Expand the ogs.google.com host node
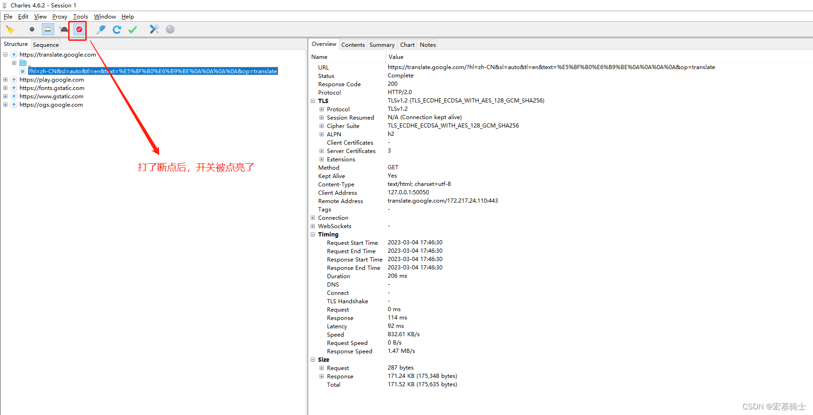813x415 pixels. (x=6, y=105)
